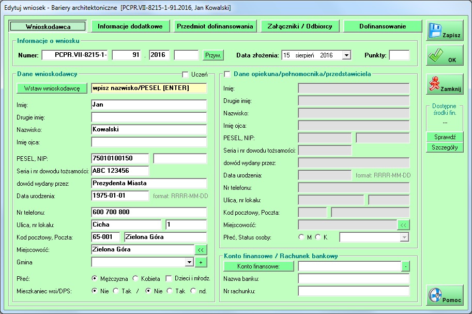Open the Informacje dodatkowe tab

pos(130,26)
